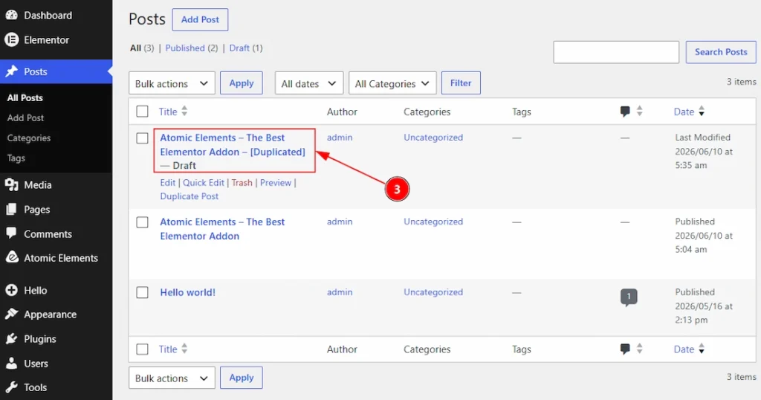Click the Media icon in sidebar
The image size is (761, 400).
11,184
